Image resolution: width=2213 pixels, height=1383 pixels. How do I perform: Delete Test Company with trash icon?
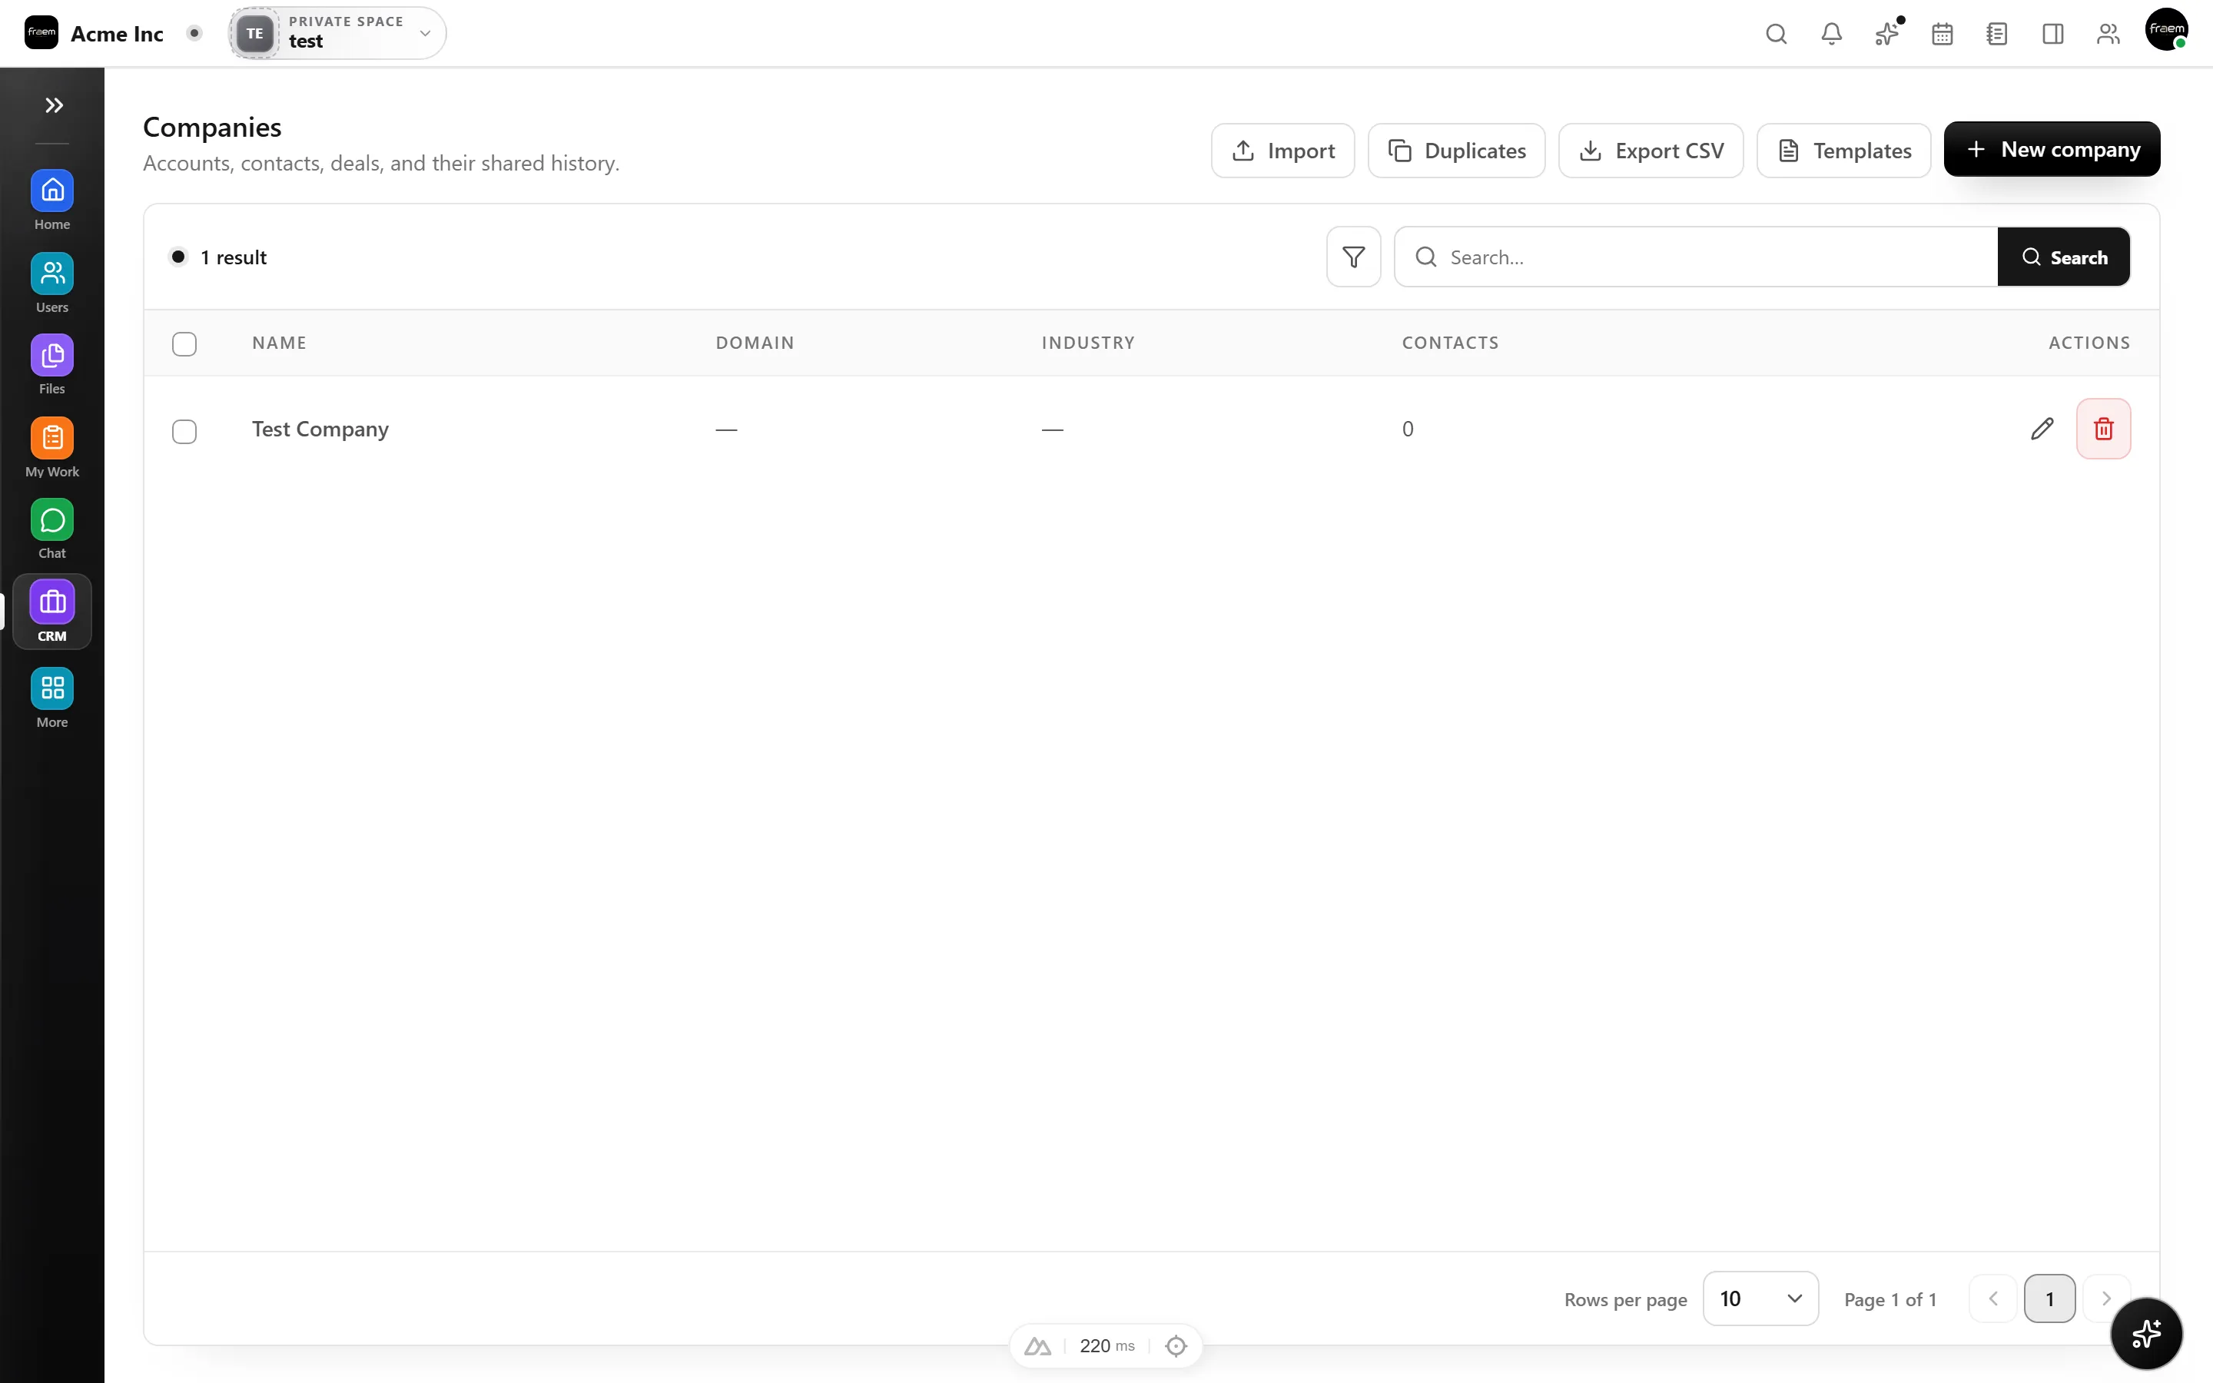[x=2103, y=429]
